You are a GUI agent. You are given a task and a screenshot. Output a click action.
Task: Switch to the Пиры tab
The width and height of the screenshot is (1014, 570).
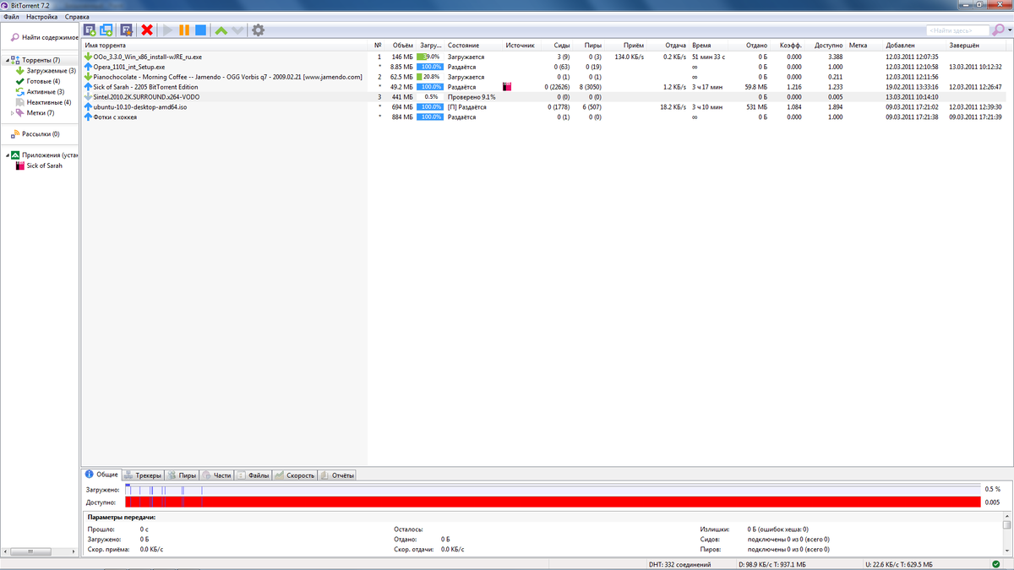point(182,475)
